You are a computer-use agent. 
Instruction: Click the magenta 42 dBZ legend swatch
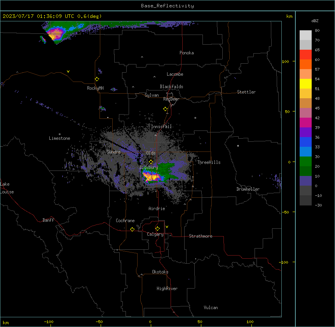tap(305, 122)
